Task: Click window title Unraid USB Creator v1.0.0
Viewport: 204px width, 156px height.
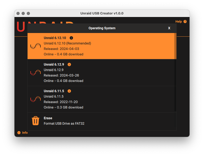Action: tap(102, 13)
